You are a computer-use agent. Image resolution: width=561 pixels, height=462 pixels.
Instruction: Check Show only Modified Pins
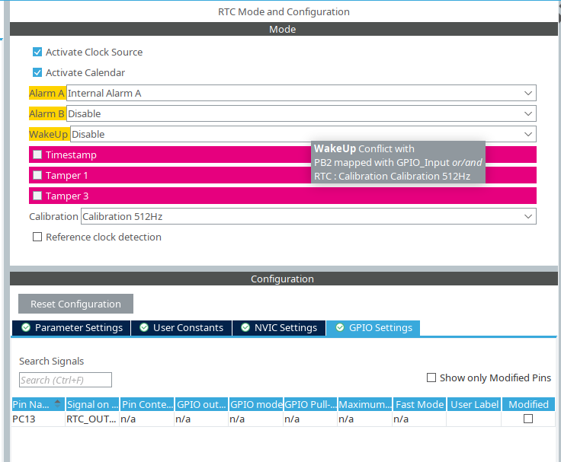431,378
